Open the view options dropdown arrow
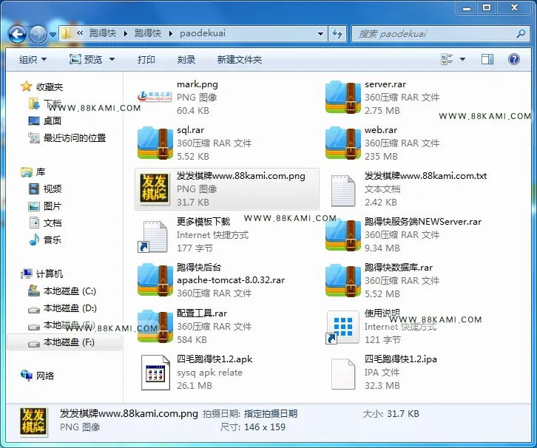The image size is (537, 448). tap(462, 60)
